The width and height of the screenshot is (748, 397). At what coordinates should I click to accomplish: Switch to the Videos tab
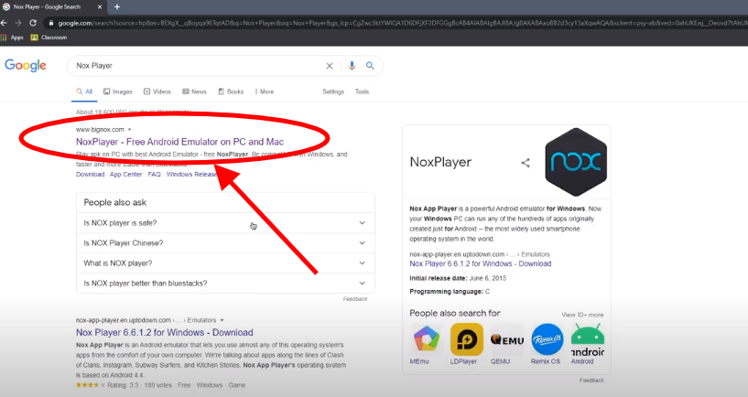[x=157, y=91]
